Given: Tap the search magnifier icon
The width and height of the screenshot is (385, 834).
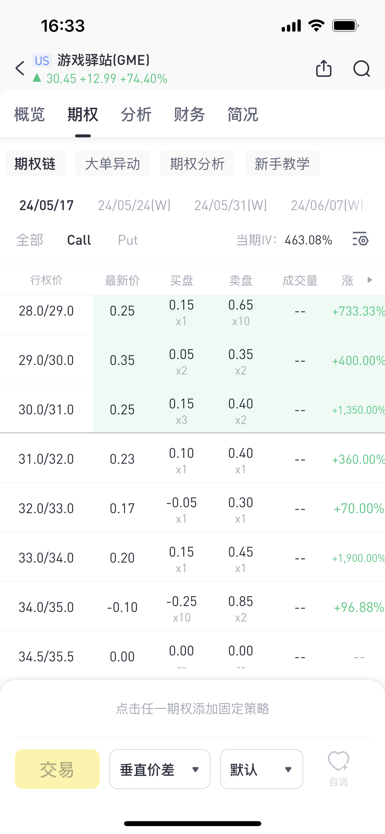Looking at the screenshot, I should pyautogui.click(x=361, y=69).
